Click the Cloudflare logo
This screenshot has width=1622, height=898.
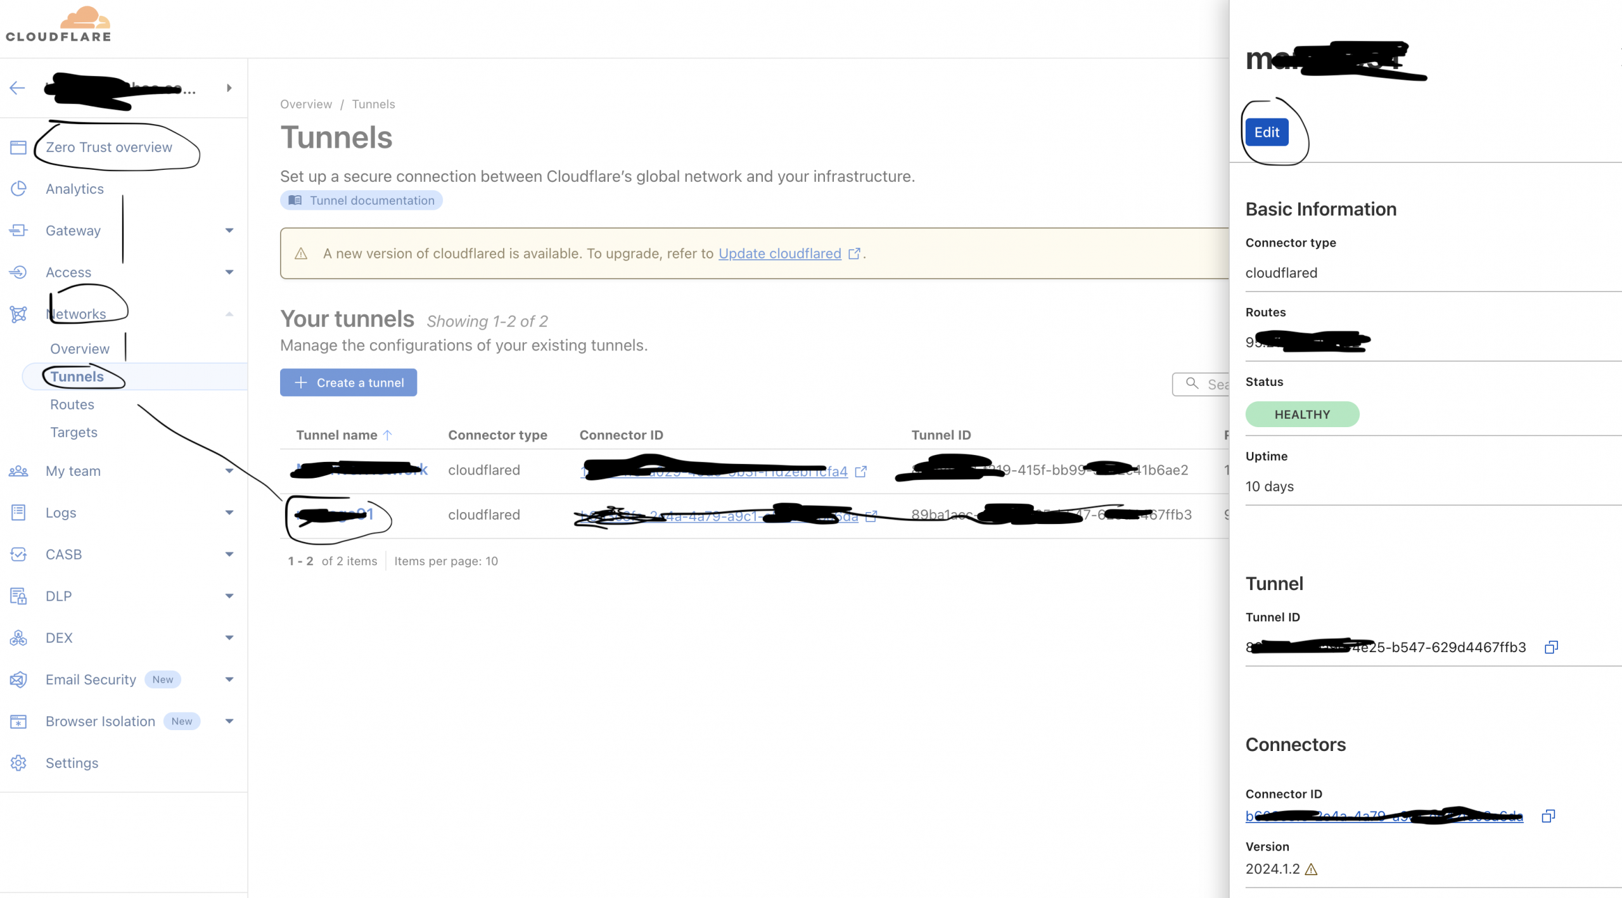point(58,24)
